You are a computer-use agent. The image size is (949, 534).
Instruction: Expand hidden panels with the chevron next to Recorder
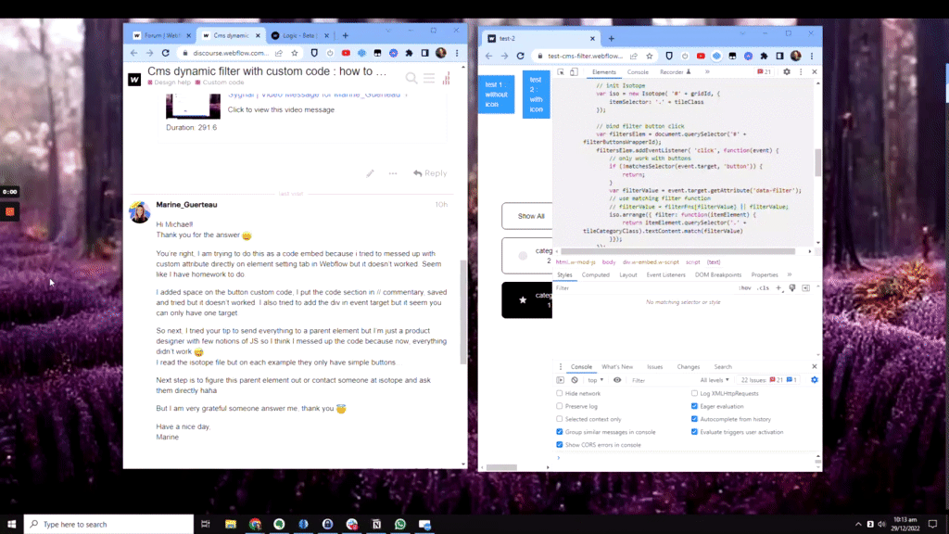707,71
